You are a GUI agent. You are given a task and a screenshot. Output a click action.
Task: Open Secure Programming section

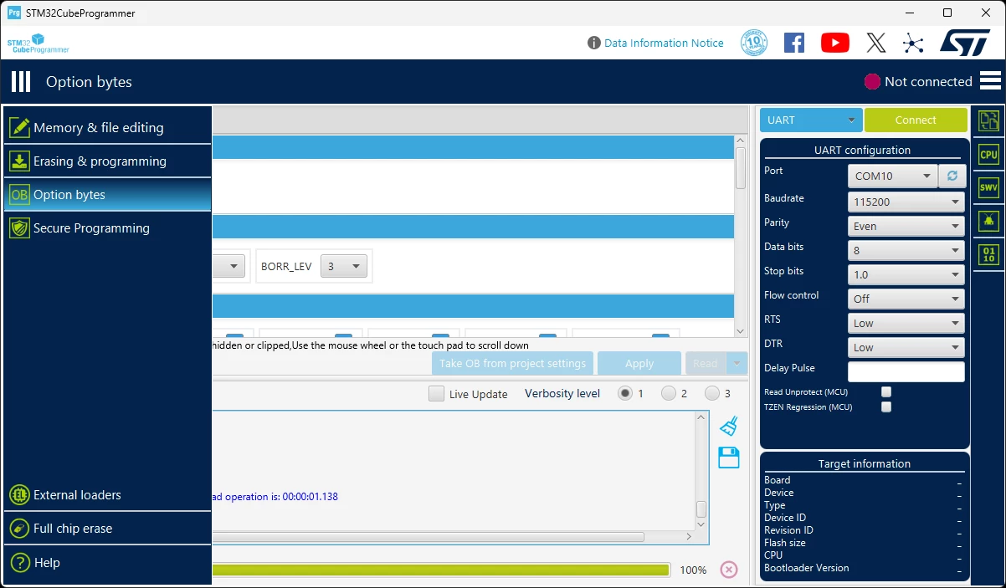tap(107, 228)
